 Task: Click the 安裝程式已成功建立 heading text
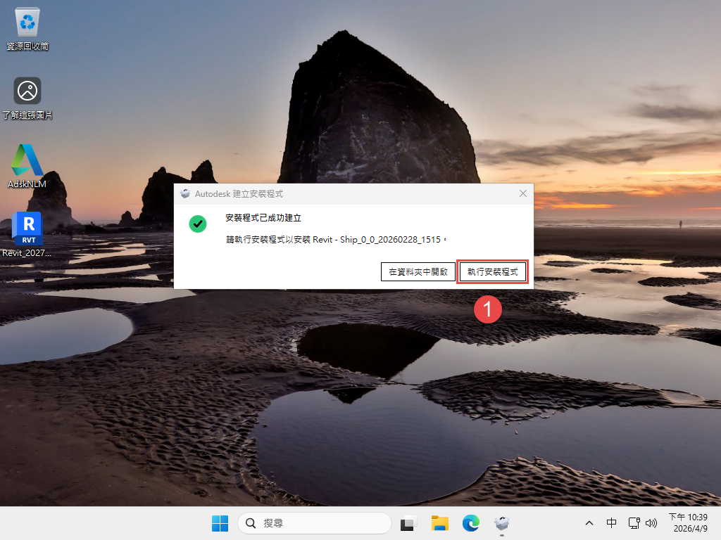click(x=263, y=218)
